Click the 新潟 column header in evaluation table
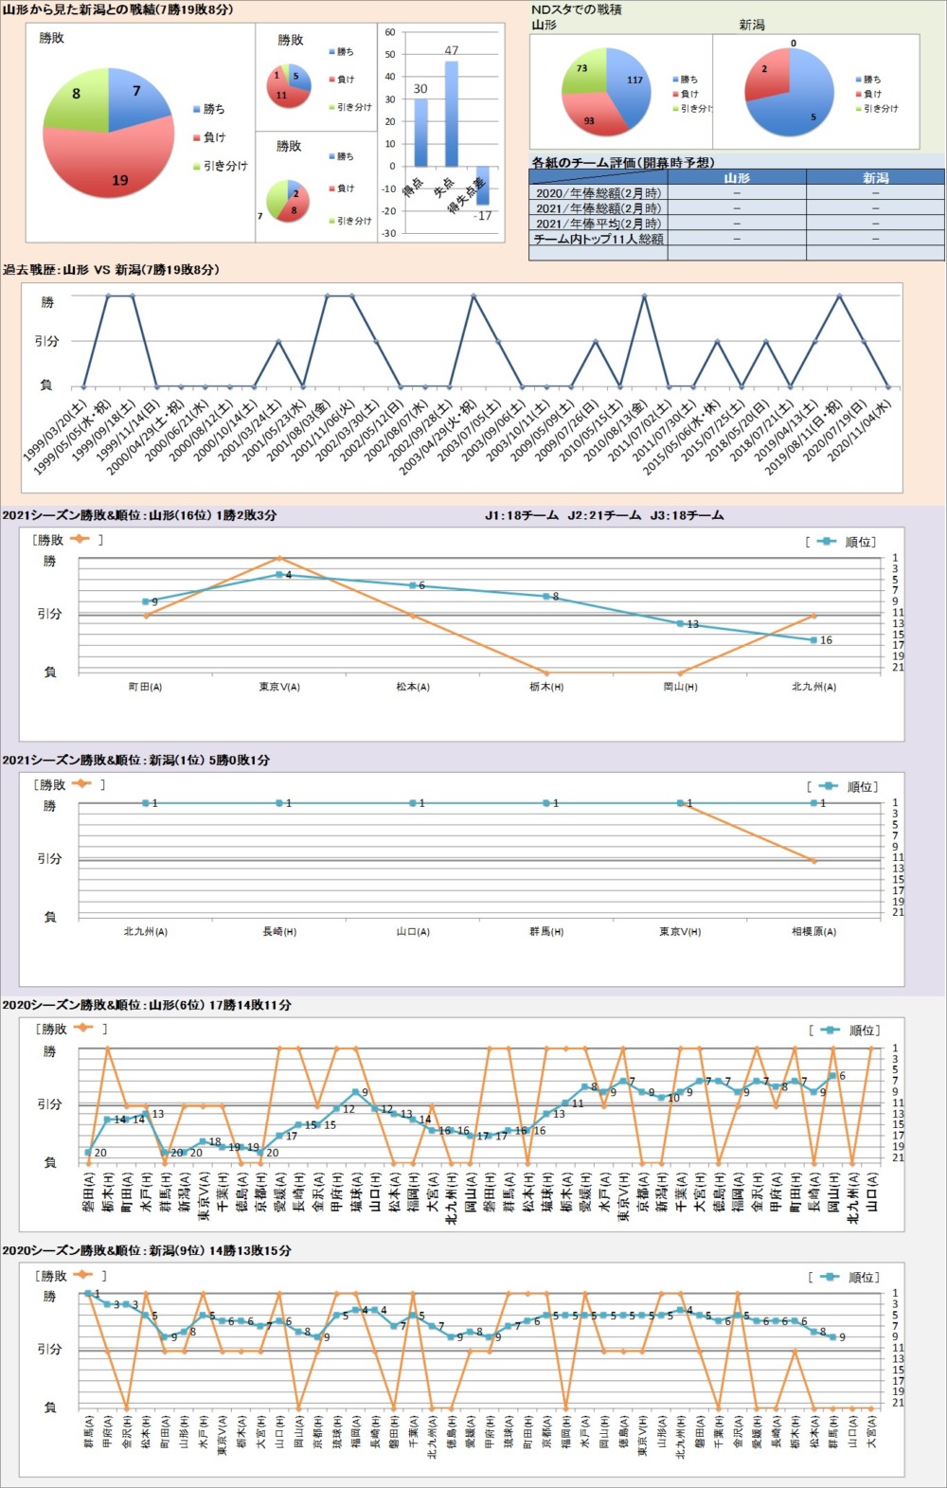This screenshot has width=947, height=1488. pyautogui.click(x=875, y=177)
